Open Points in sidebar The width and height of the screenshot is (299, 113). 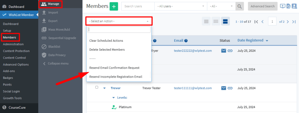[x=7, y=85]
